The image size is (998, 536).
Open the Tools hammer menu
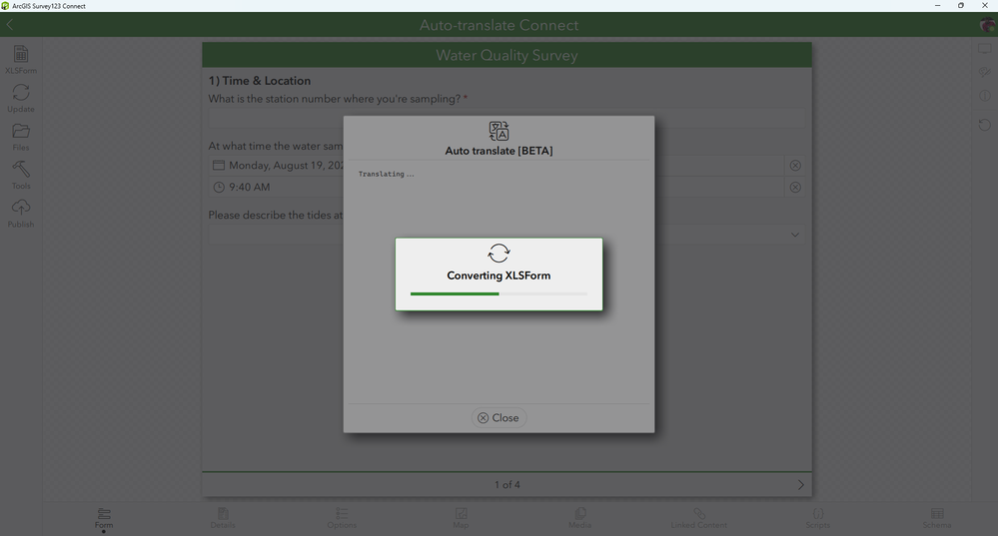(x=20, y=175)
